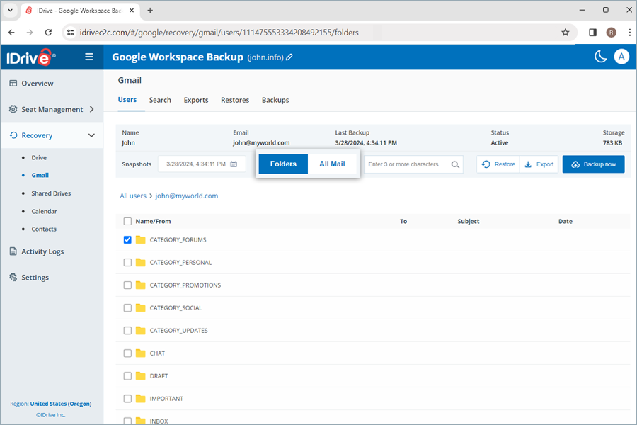Image resolution: width=637 pixels, height=425 pixels.
Task: Edit the john.info name with pencil icon
Action: [289, 57]
